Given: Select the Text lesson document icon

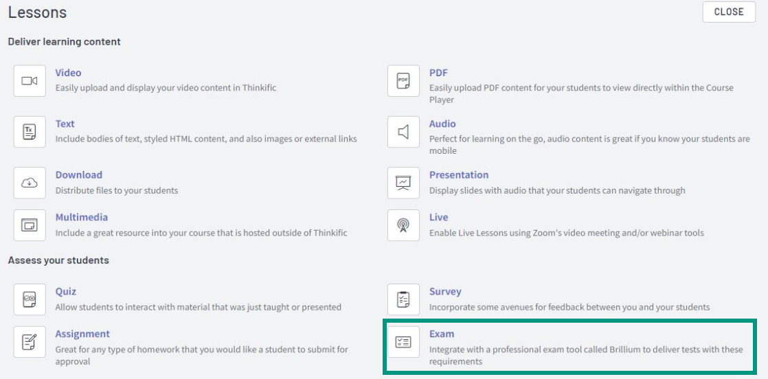Looking at the screenshot, I should pos(30,132).
